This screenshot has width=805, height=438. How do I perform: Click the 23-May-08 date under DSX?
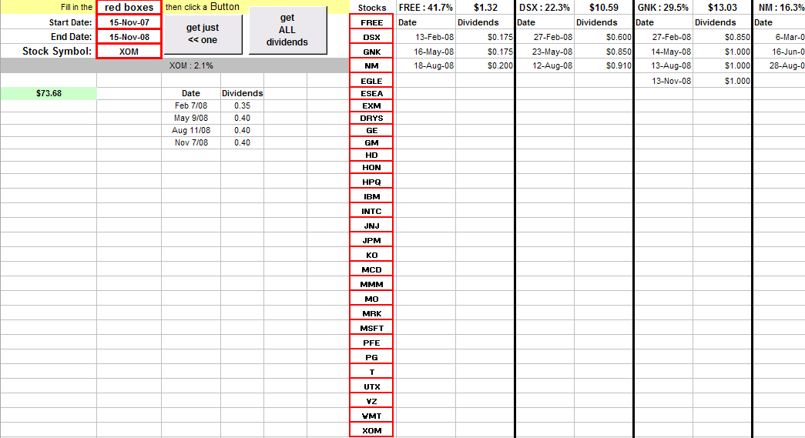pyautogui.click(x=545, y=52)
